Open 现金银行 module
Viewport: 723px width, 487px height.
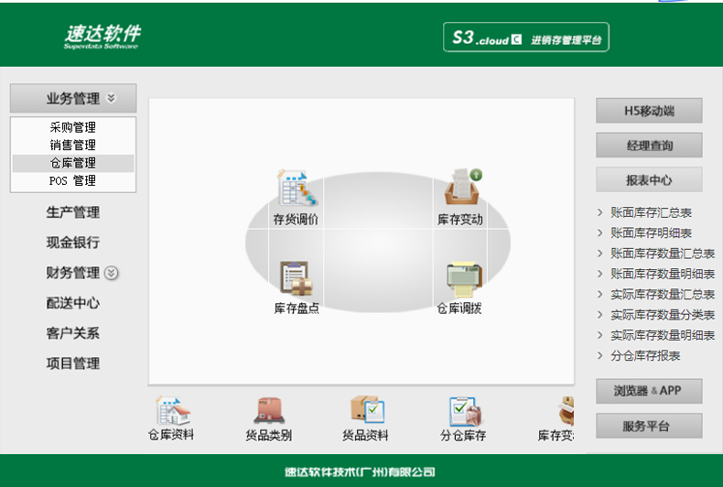pos(73,243)
